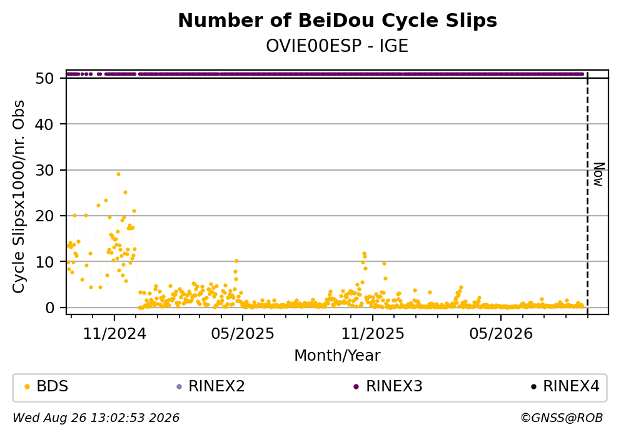Image resolution: width=621 pixels, height=437 pixels.
Task: Select the RINEX4 legend label
Action: click(571, 386)
